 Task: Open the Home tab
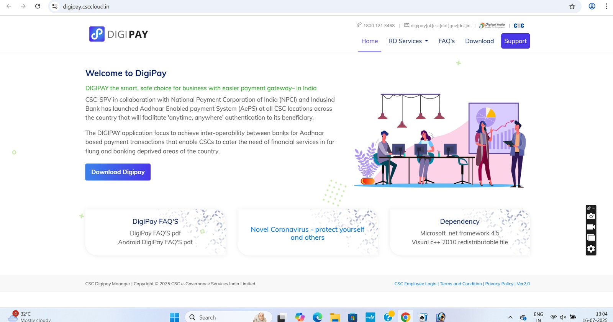tap(369, 41)
